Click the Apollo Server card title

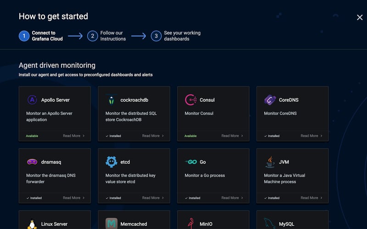tap(56, 100)
